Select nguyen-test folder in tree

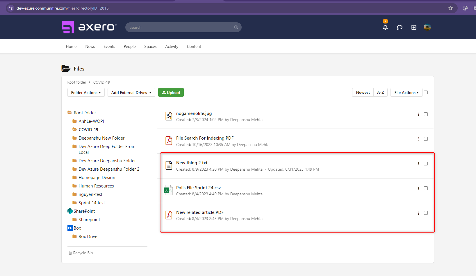pyautogui.click(x=90, y=194)
